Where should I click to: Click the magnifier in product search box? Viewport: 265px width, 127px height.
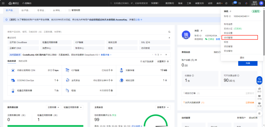tap(169, 32)
